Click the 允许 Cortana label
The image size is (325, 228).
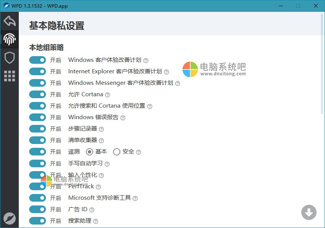tap(85, 94)
